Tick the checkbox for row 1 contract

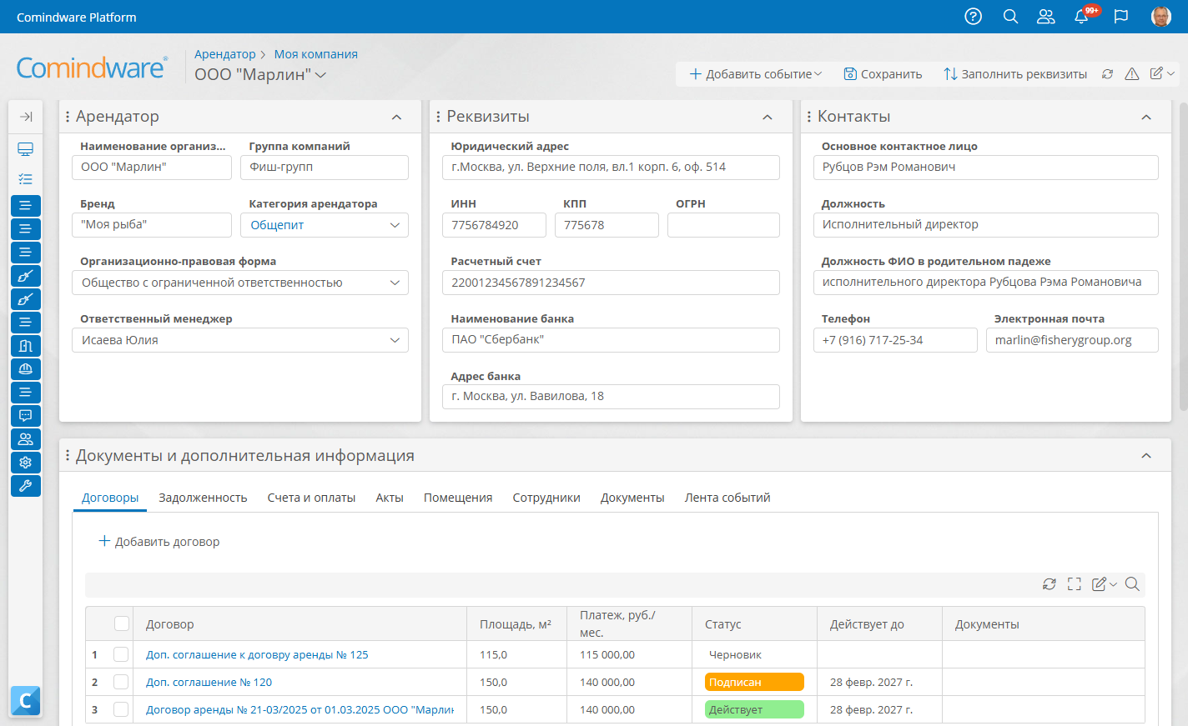tap(121, 655)
